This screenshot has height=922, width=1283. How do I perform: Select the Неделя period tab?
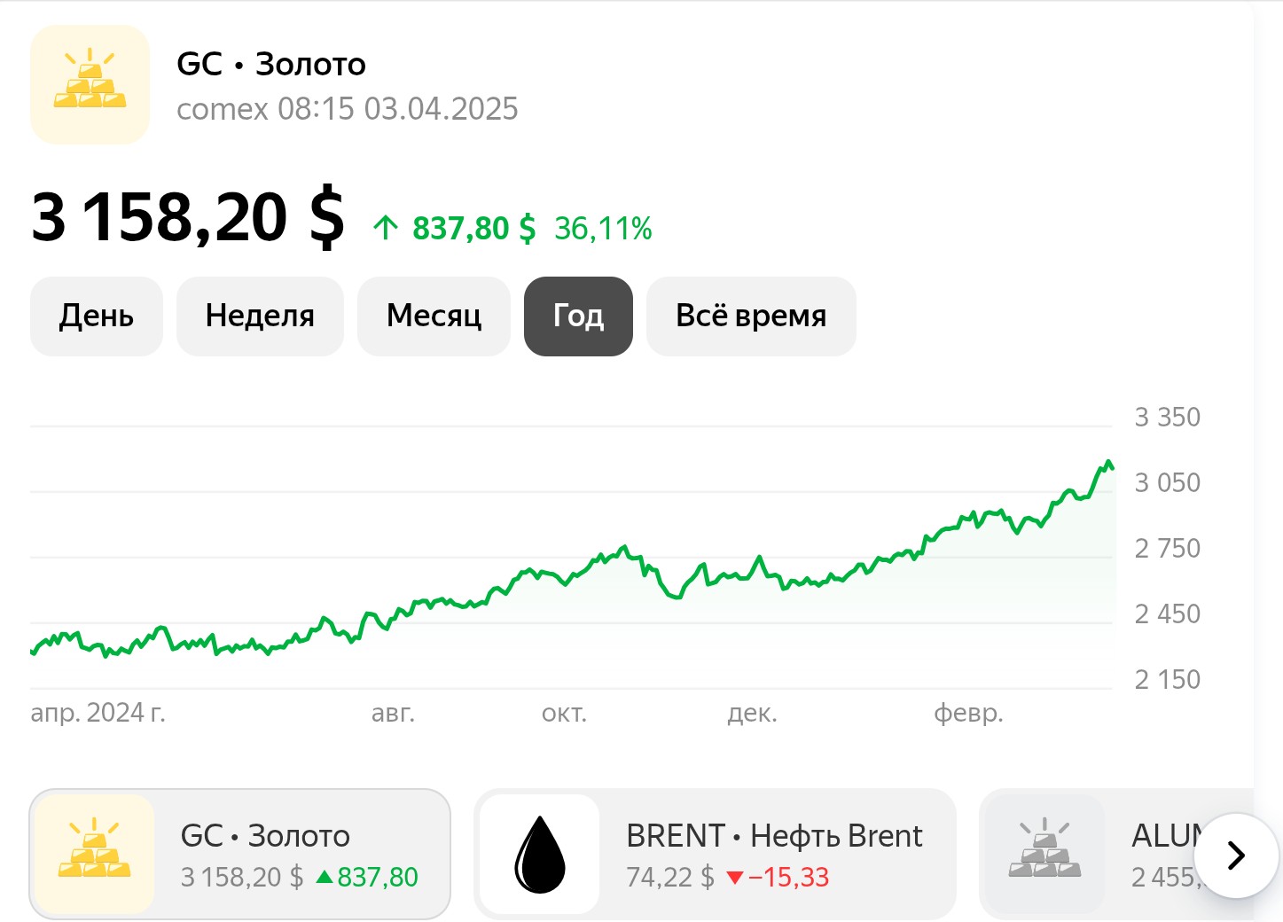[260, 316]
